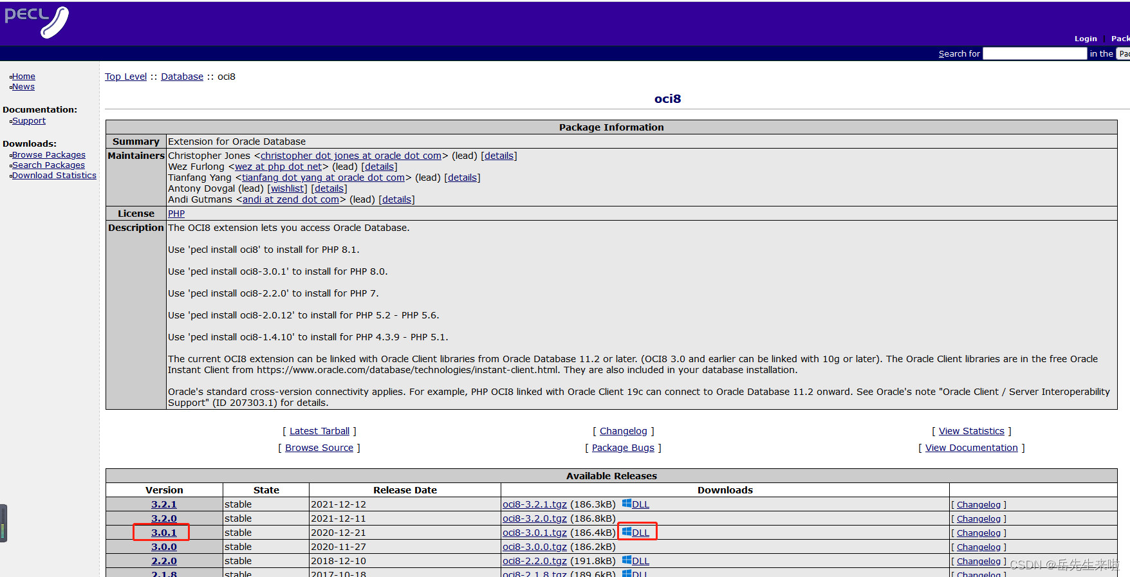This screenshot has width=1130, height=577.
Task: Click the Release Date column header
Action: 405,490
